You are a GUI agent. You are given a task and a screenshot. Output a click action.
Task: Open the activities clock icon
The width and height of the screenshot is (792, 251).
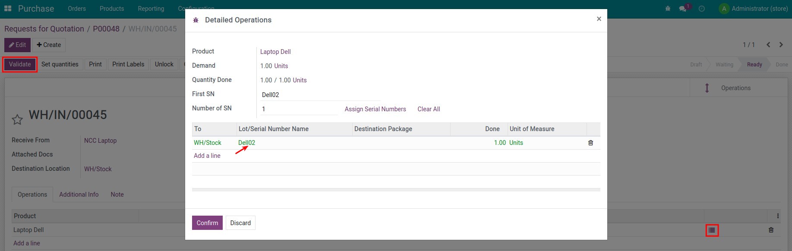click(702, 9)
